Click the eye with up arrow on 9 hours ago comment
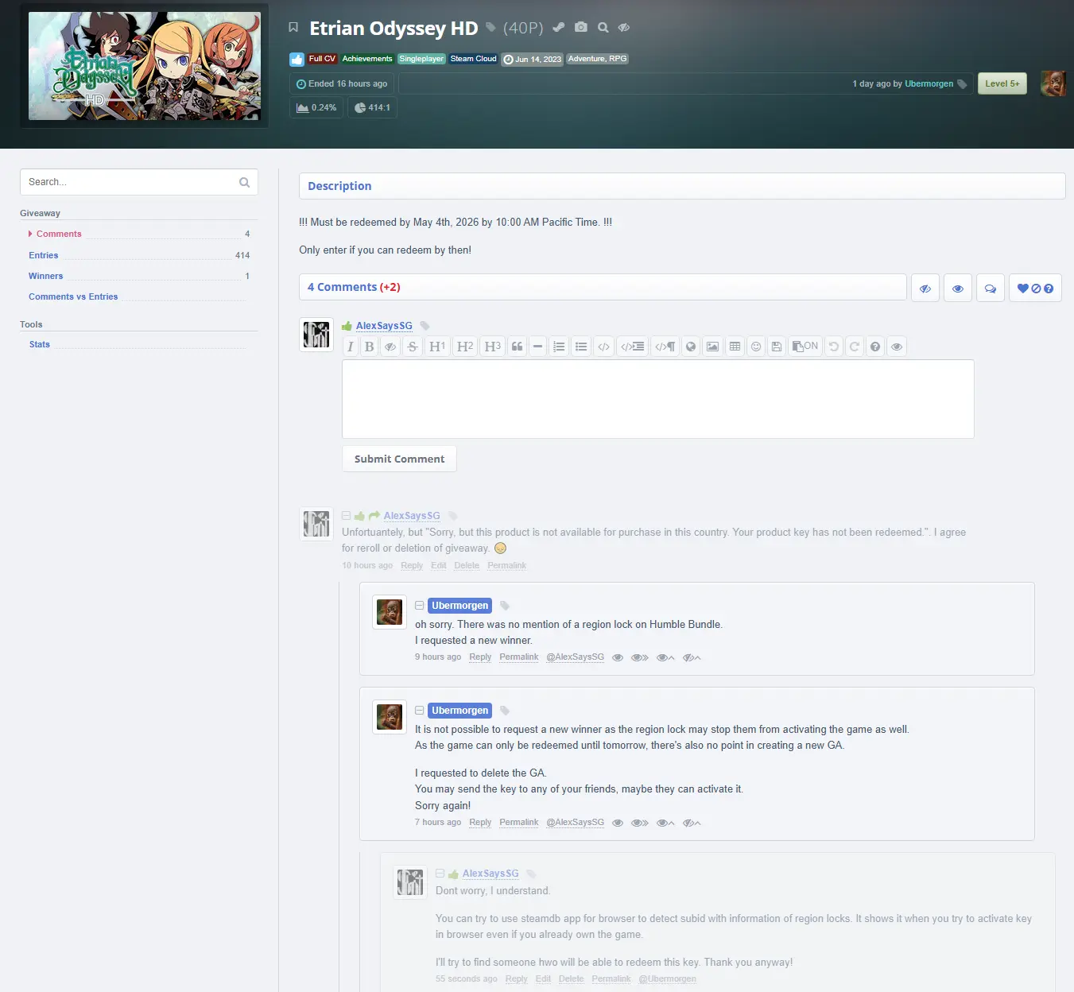 (665, 657)
